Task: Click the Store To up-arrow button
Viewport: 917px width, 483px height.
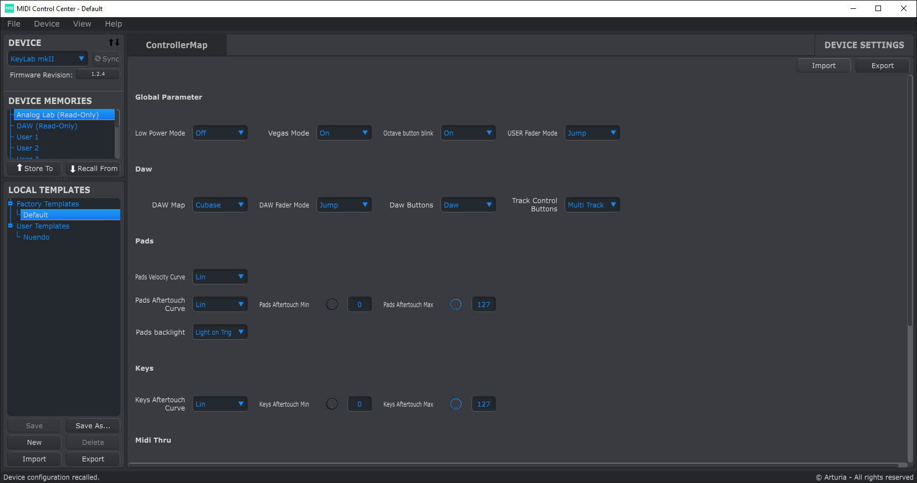Action: pyautogui.click(x=35, y=168)
